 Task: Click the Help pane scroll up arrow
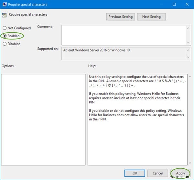click(190, 77)
